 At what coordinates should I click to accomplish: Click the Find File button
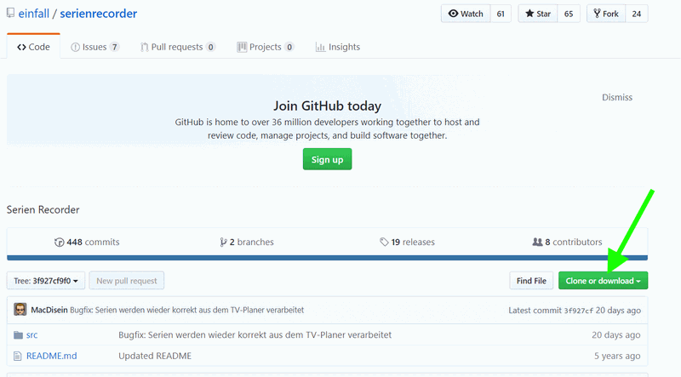coord(531,281)
